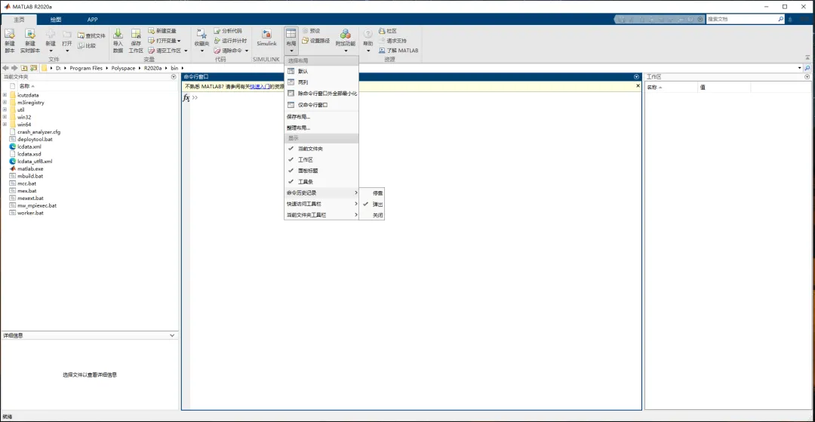815x422 pixels.
Task: Switch to the 绘图 (Plots) tab
Action: tap(55, 19)
